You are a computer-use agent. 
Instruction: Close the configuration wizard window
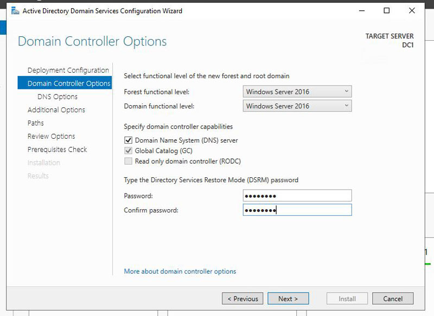pyautogui.click(x=412, y=11)
